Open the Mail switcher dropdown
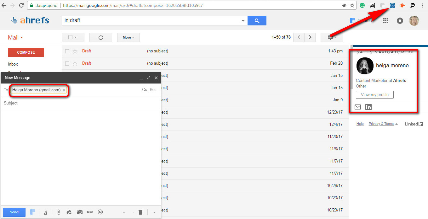The image size is (428, 219). click(15, 37)
